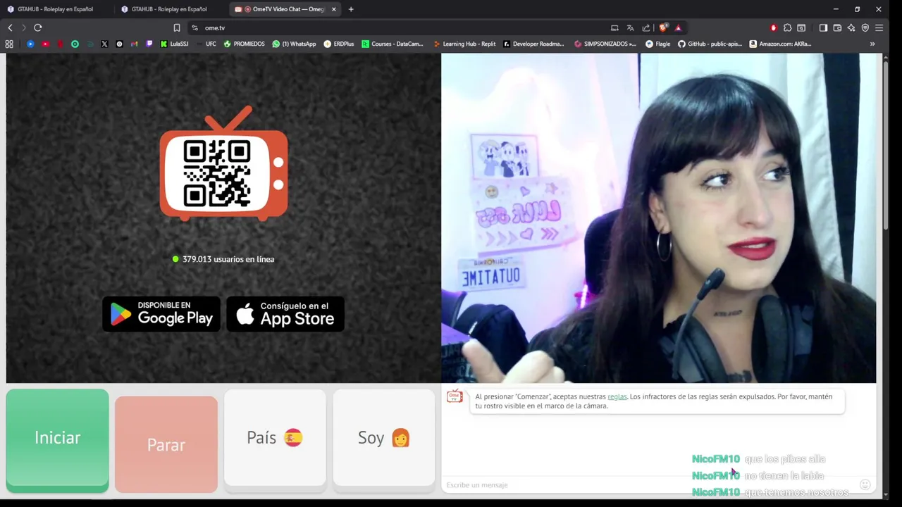Screen dimensions: 902x507
Task: Go back to the previous page
Action: pos(10,27)
